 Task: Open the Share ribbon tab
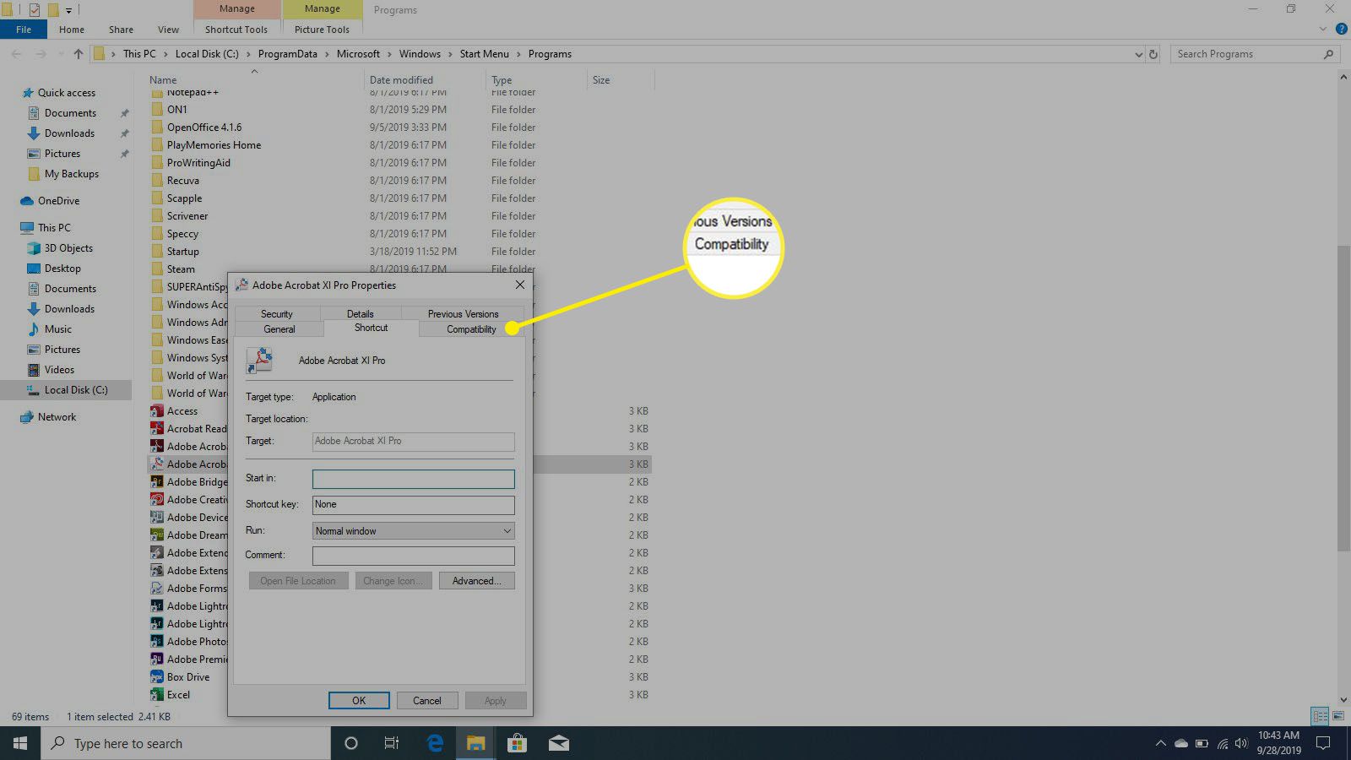(x=121, y=30)
